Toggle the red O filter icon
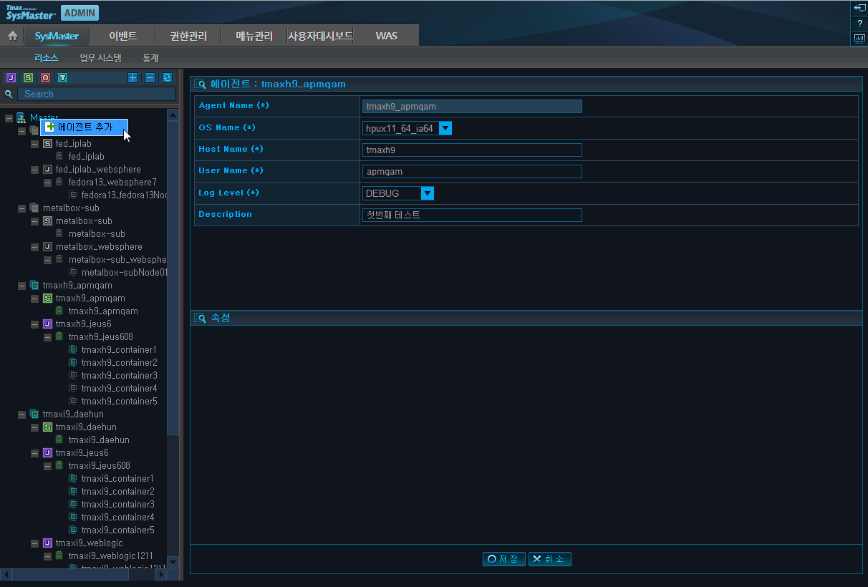 point(45,77)
